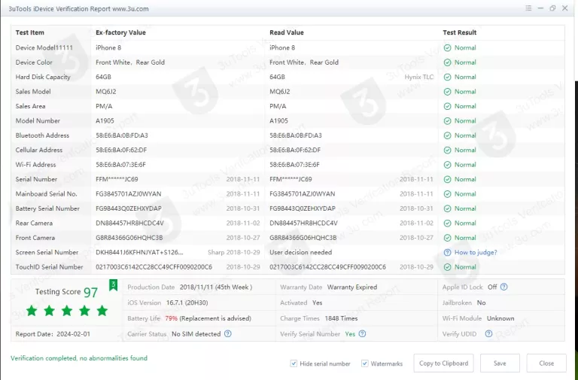Image resolution: width=578 pixels, height=380 pixels.
Task: Click help icon beside Verify Serial Number
Action: pos(364,333)
